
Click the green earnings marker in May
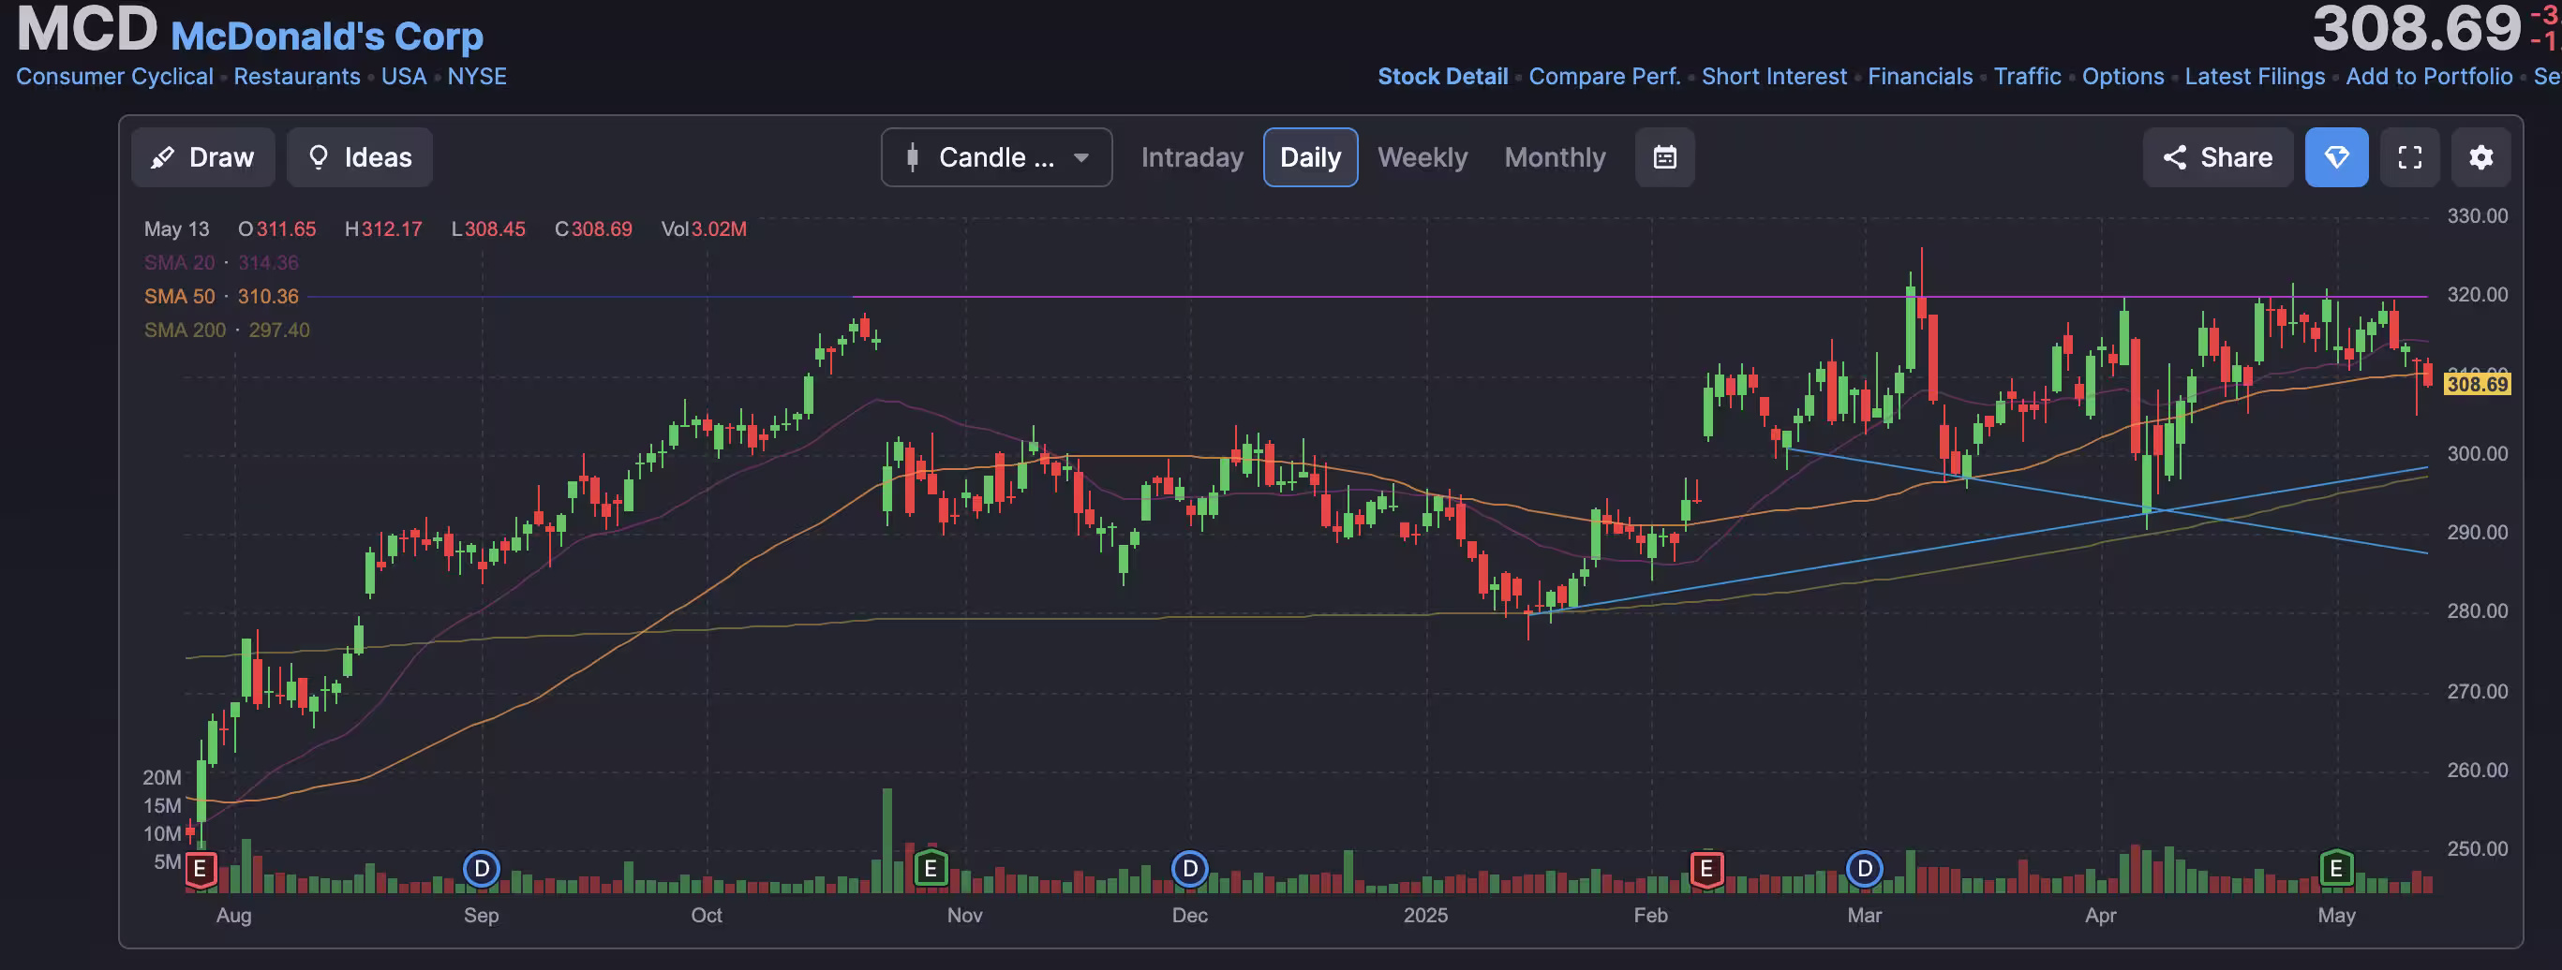[2336, 869]
